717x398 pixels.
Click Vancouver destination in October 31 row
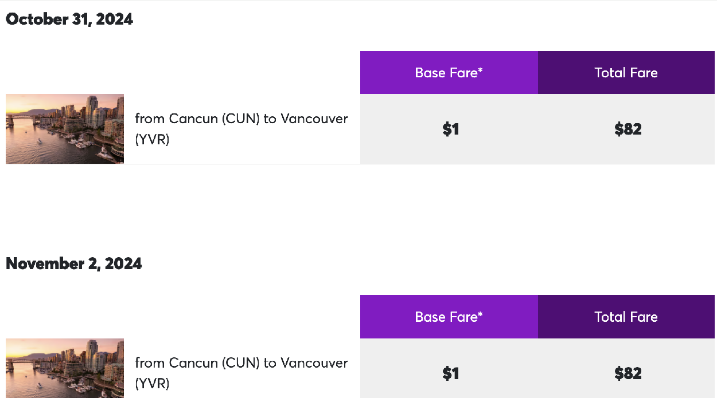pos(314,119)
